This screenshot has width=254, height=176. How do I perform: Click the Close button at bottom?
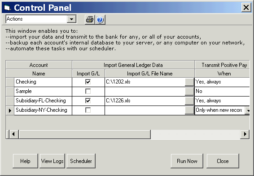point(223,161)
